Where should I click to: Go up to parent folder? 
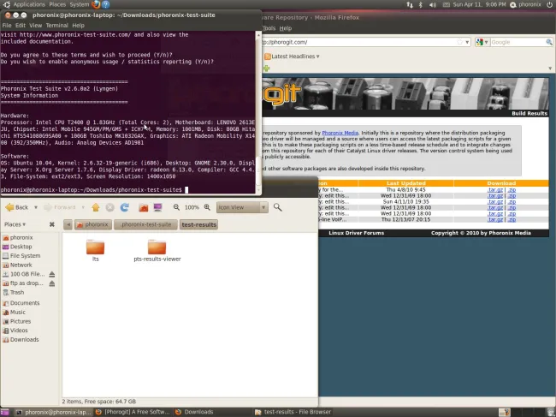click(96, 207)
